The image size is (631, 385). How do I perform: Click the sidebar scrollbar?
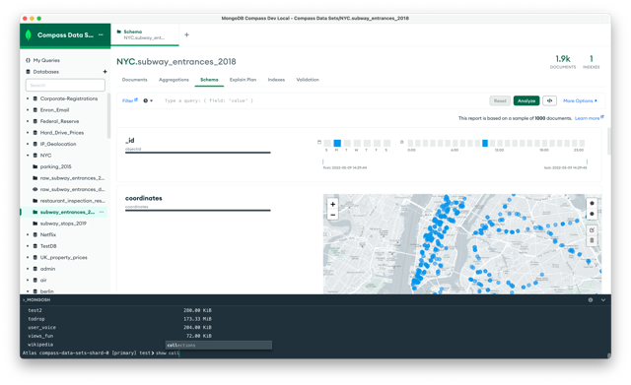(108, 116)
